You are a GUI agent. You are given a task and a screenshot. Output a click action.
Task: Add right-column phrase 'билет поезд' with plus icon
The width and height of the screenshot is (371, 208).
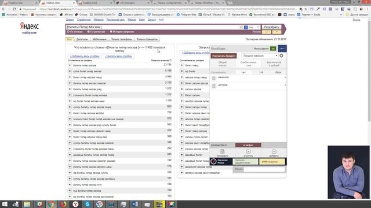pos(181,65)
